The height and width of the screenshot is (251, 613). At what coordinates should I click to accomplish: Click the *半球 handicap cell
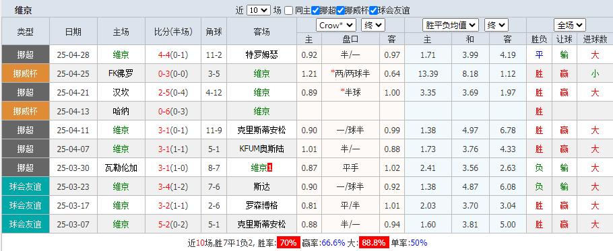(x=350, y=92)
